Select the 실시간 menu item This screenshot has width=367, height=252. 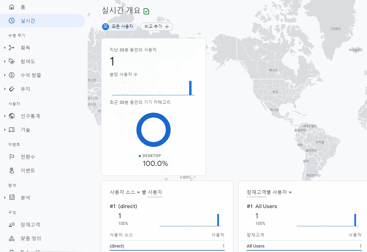pyautogui.click(x=42, y=21)
